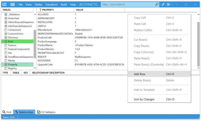Click the eraser icon next to filter
Image resolution: width=201 pixels, height=121 pixels.
[x=163, y=5]
